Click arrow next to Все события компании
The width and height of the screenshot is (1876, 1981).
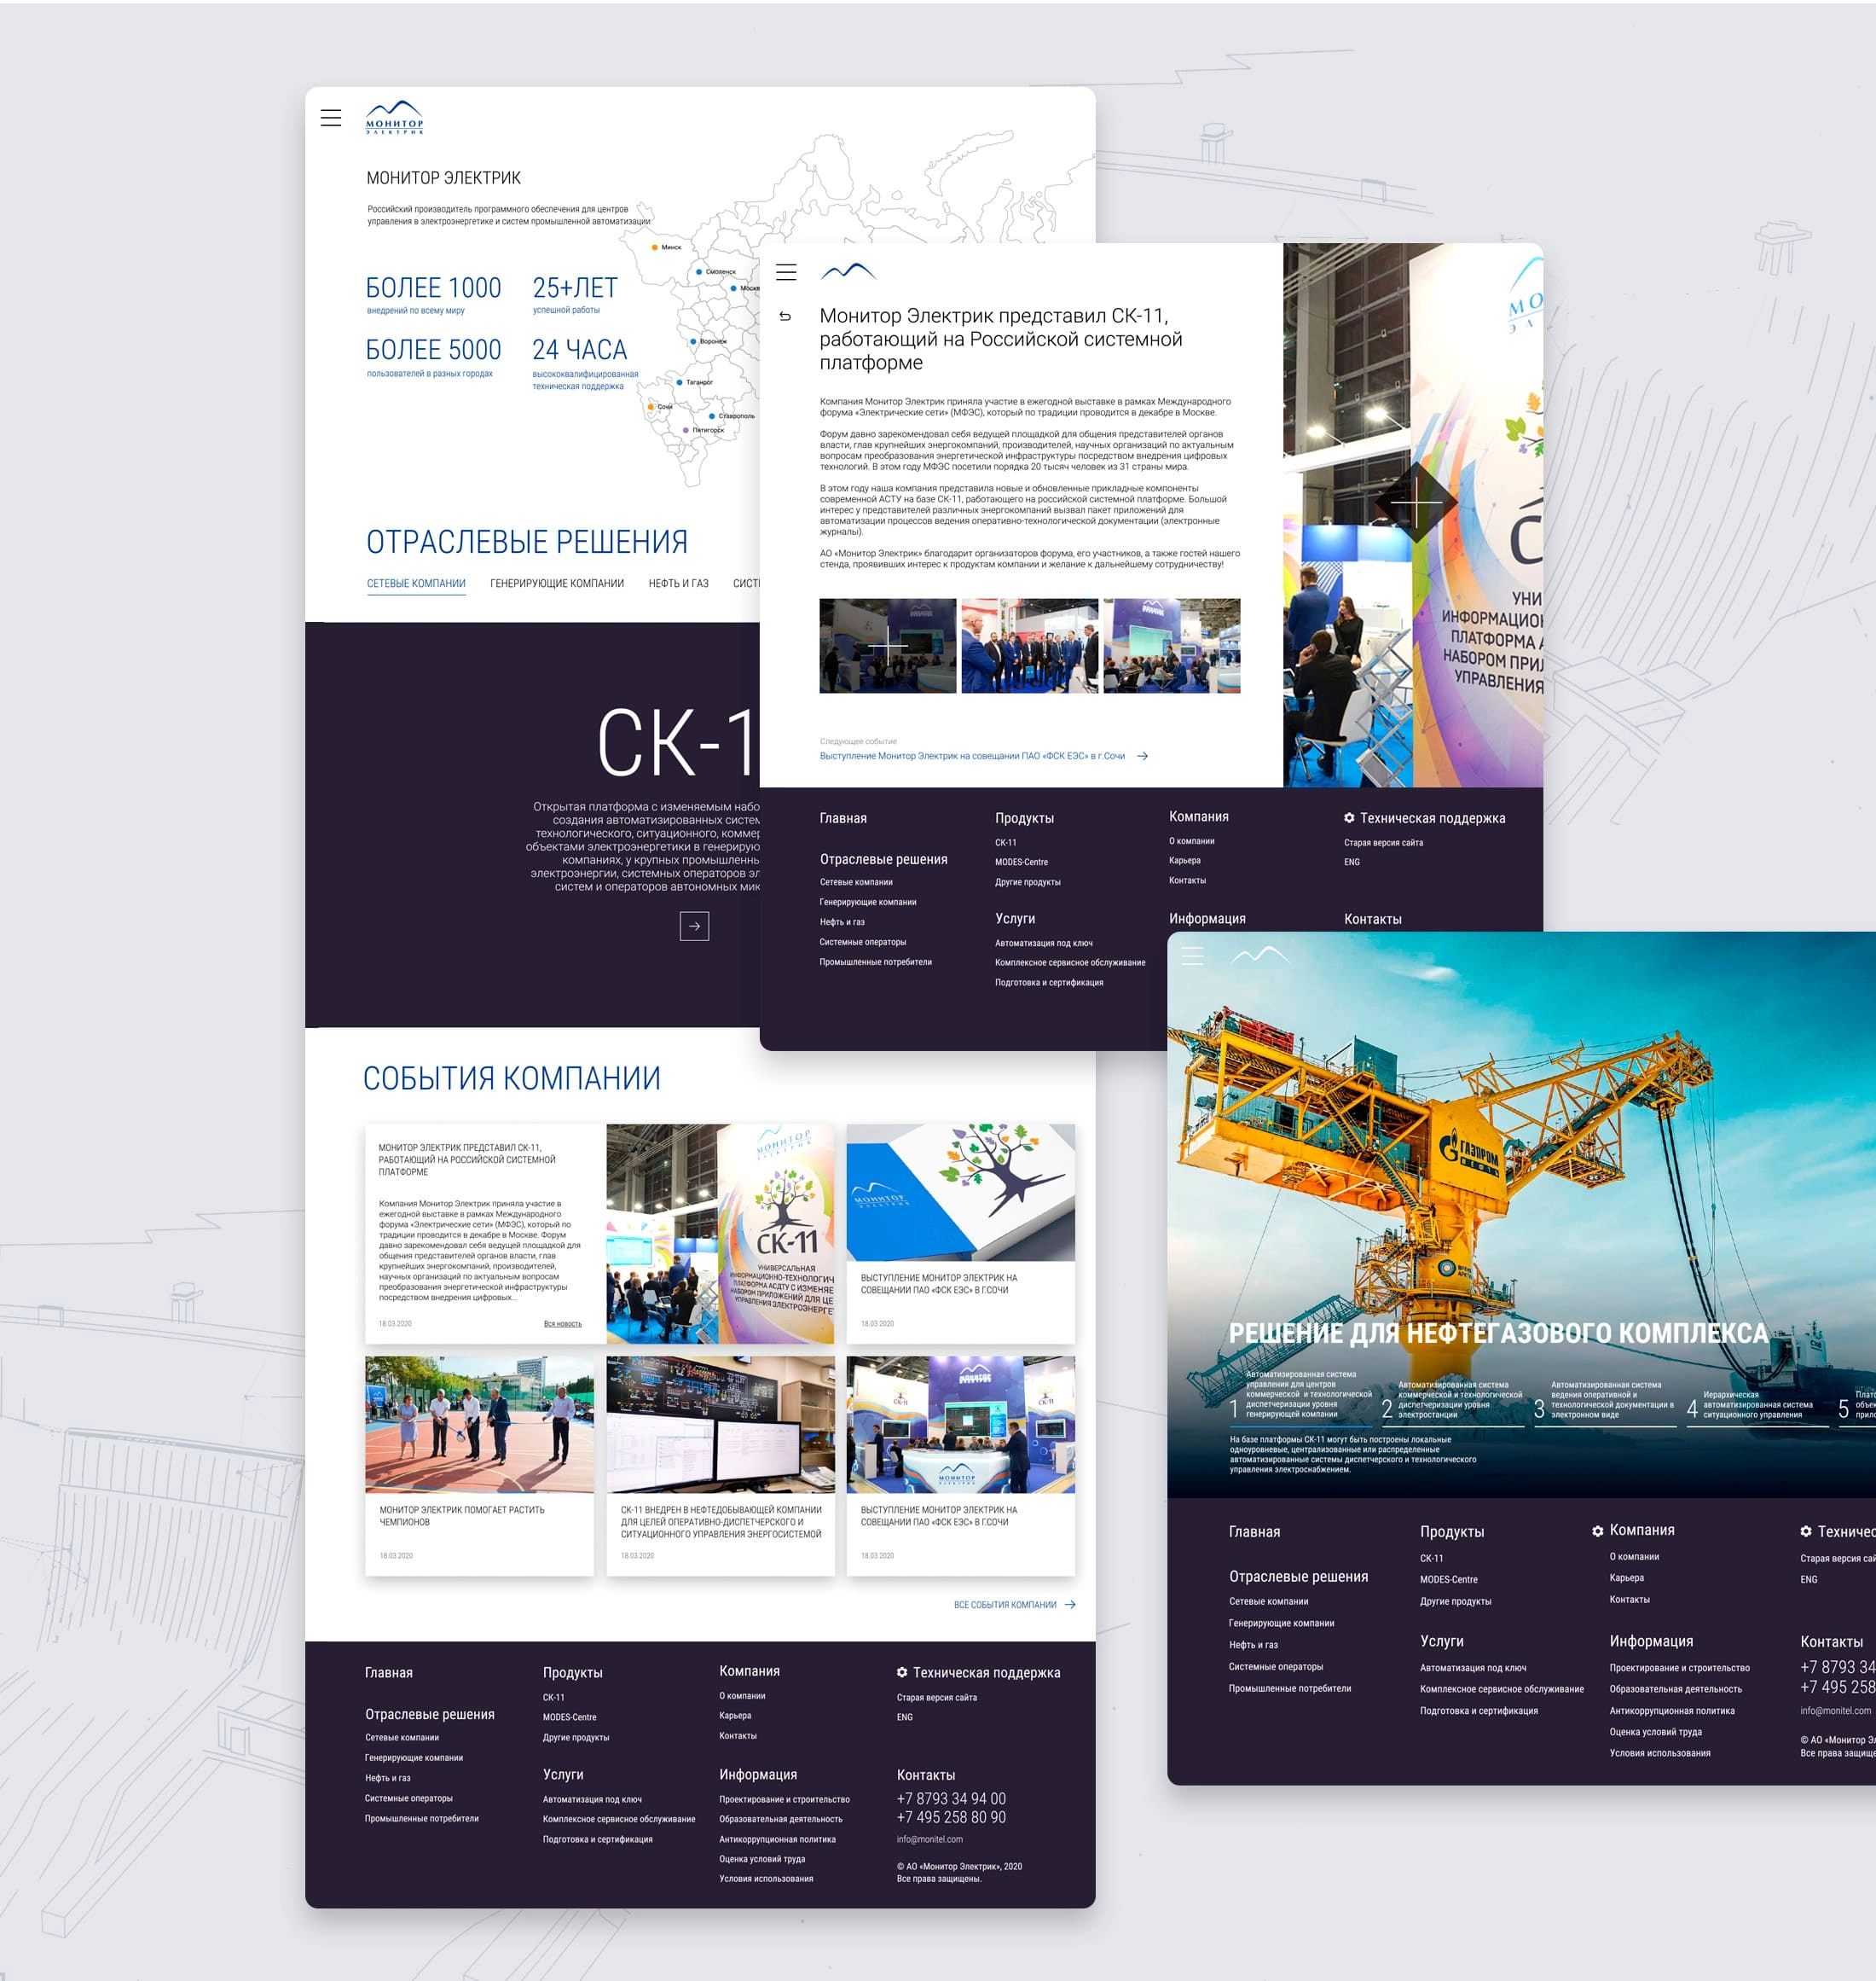(x=1070, y=1605)
